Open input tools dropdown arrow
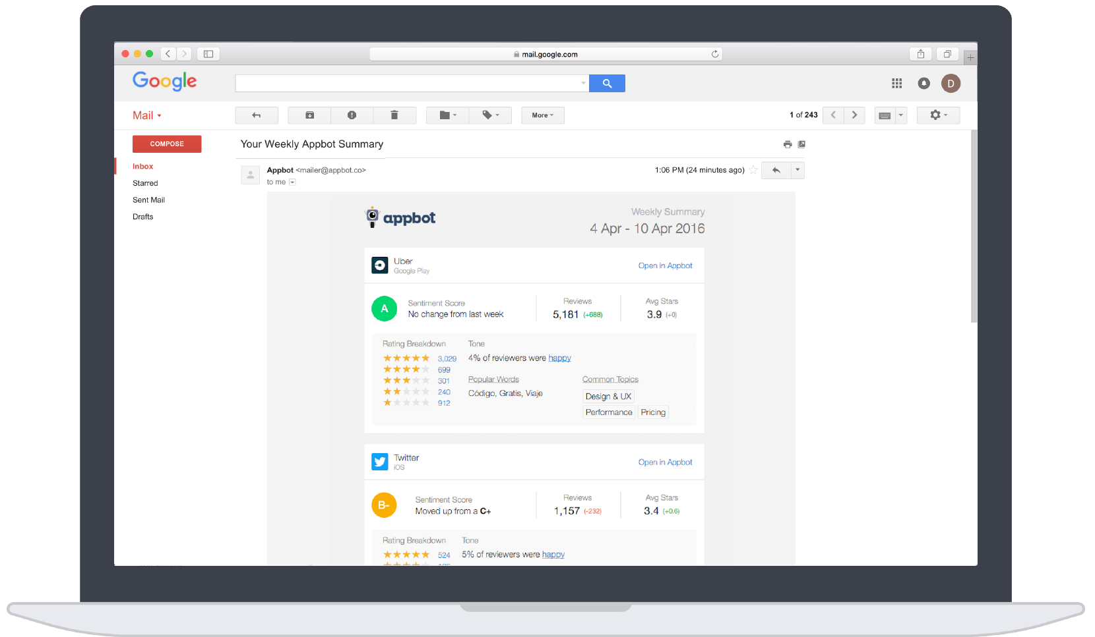Viewport: 1095px width, 637px height. click(x=901, y=115)
